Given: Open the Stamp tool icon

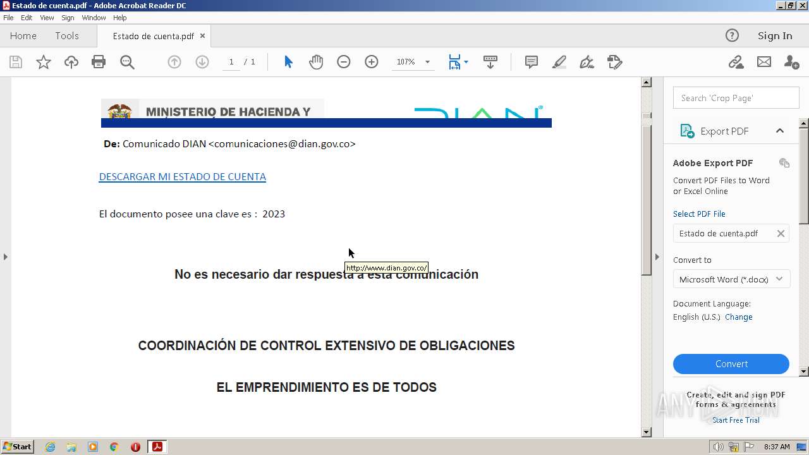Looking at the screenshot, I should tap(614, 62).
